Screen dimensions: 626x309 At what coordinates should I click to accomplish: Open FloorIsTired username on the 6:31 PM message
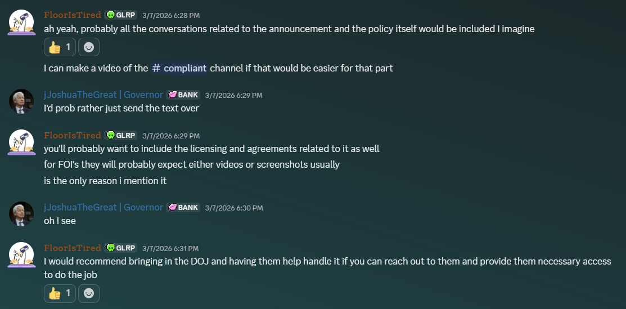pos(73,248)
